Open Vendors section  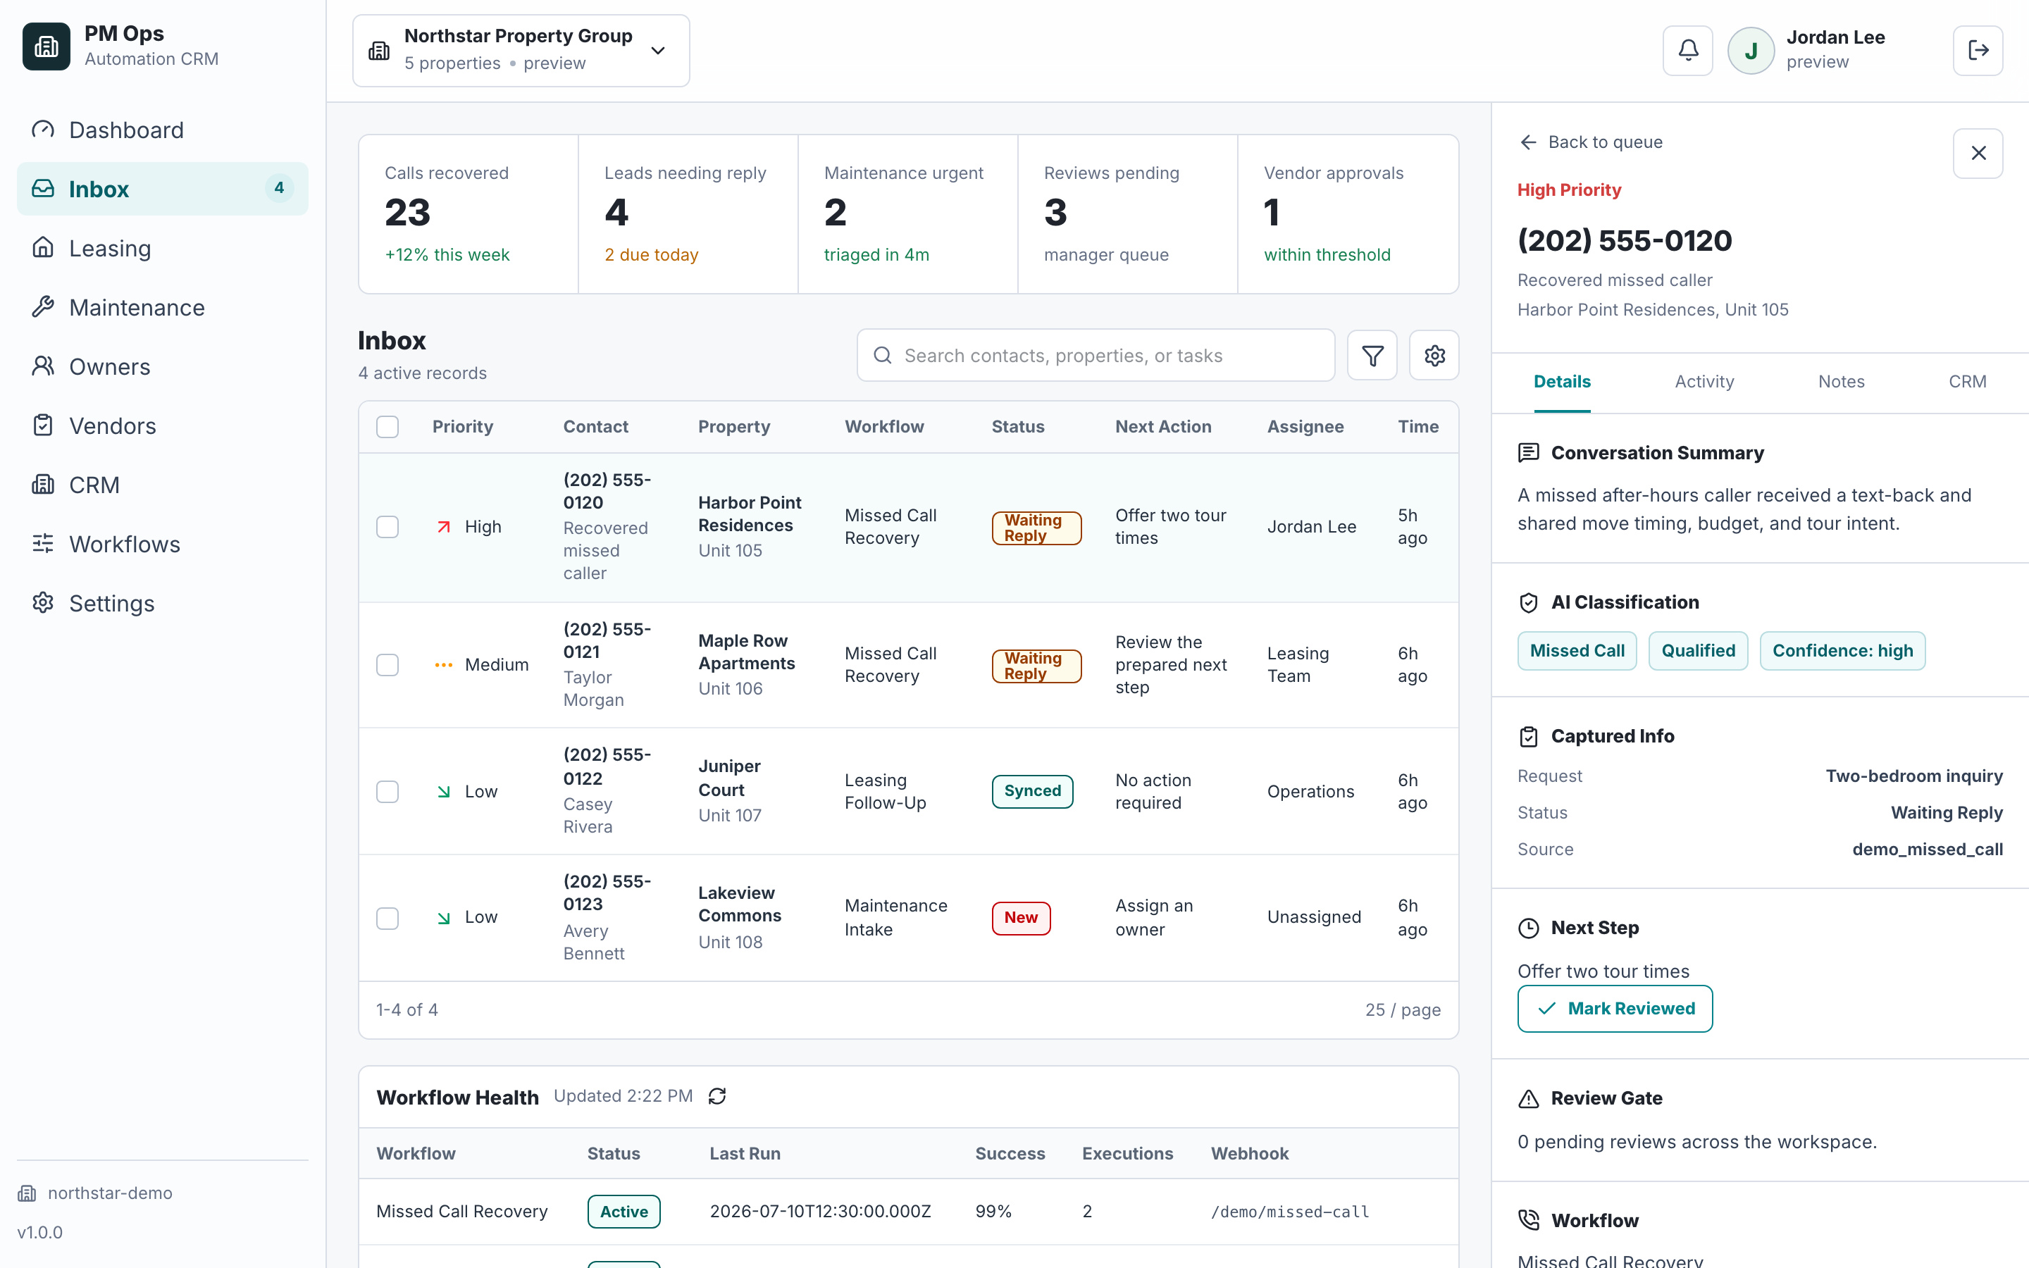[163, 426]
